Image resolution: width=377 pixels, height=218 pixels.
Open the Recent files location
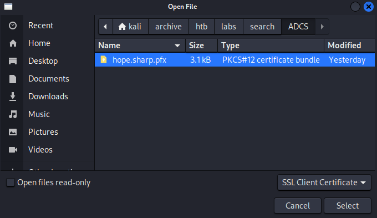40,26
